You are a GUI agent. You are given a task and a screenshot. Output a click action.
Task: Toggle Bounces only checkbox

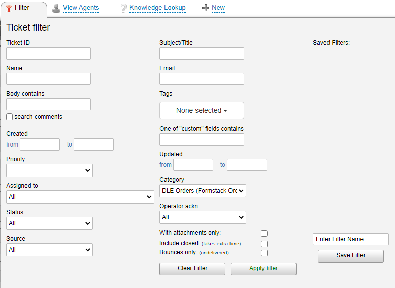(264, 253)
